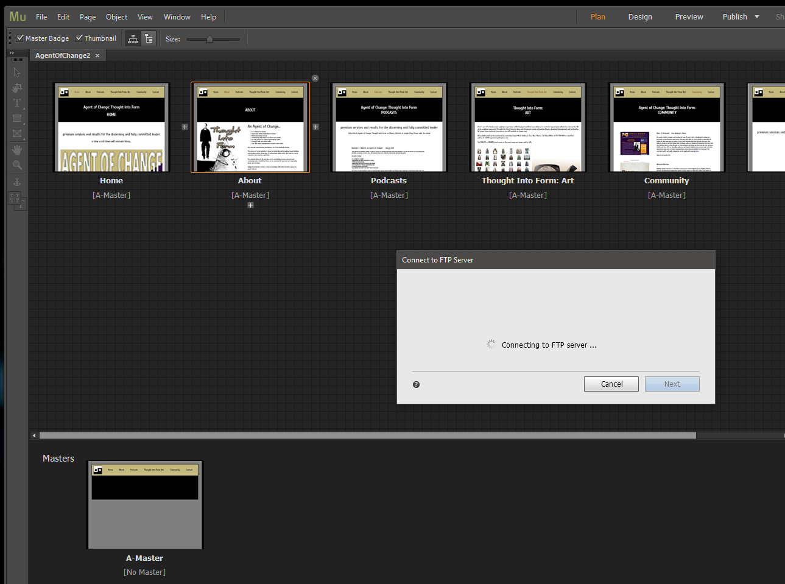This screenshot has height=584, width=785.
Task: Click Next in FTP dialog
Action: tap(672, 384)
